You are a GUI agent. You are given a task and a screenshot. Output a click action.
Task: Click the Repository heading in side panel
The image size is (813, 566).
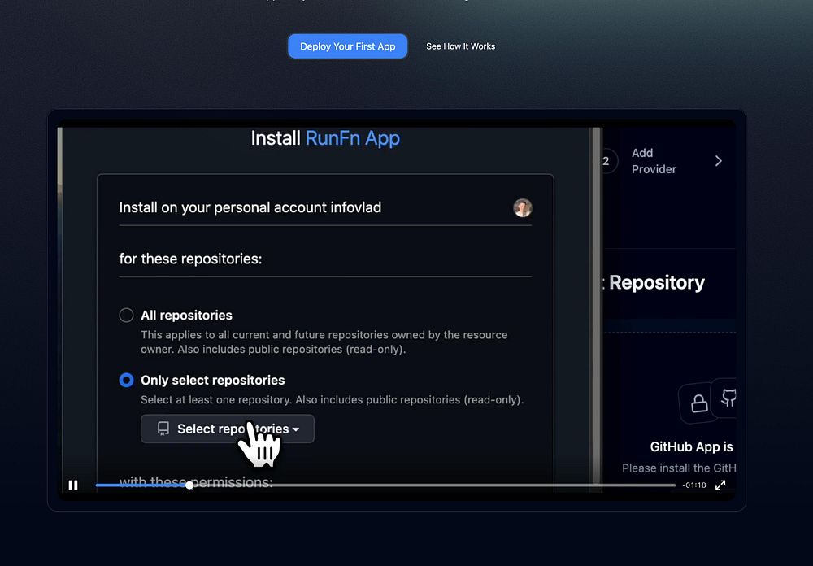pyautogui.click(x=656, y=282)
